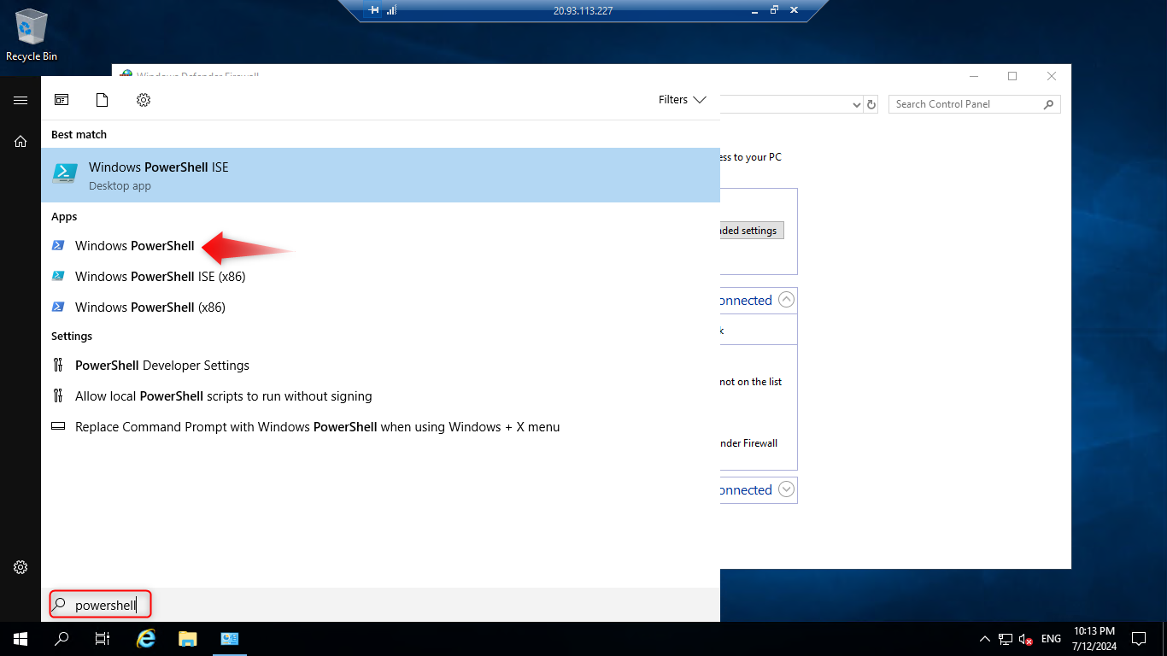Pin the remote connection bar
This screenshot has height=656, width=1167.
(x=373, y=10)
